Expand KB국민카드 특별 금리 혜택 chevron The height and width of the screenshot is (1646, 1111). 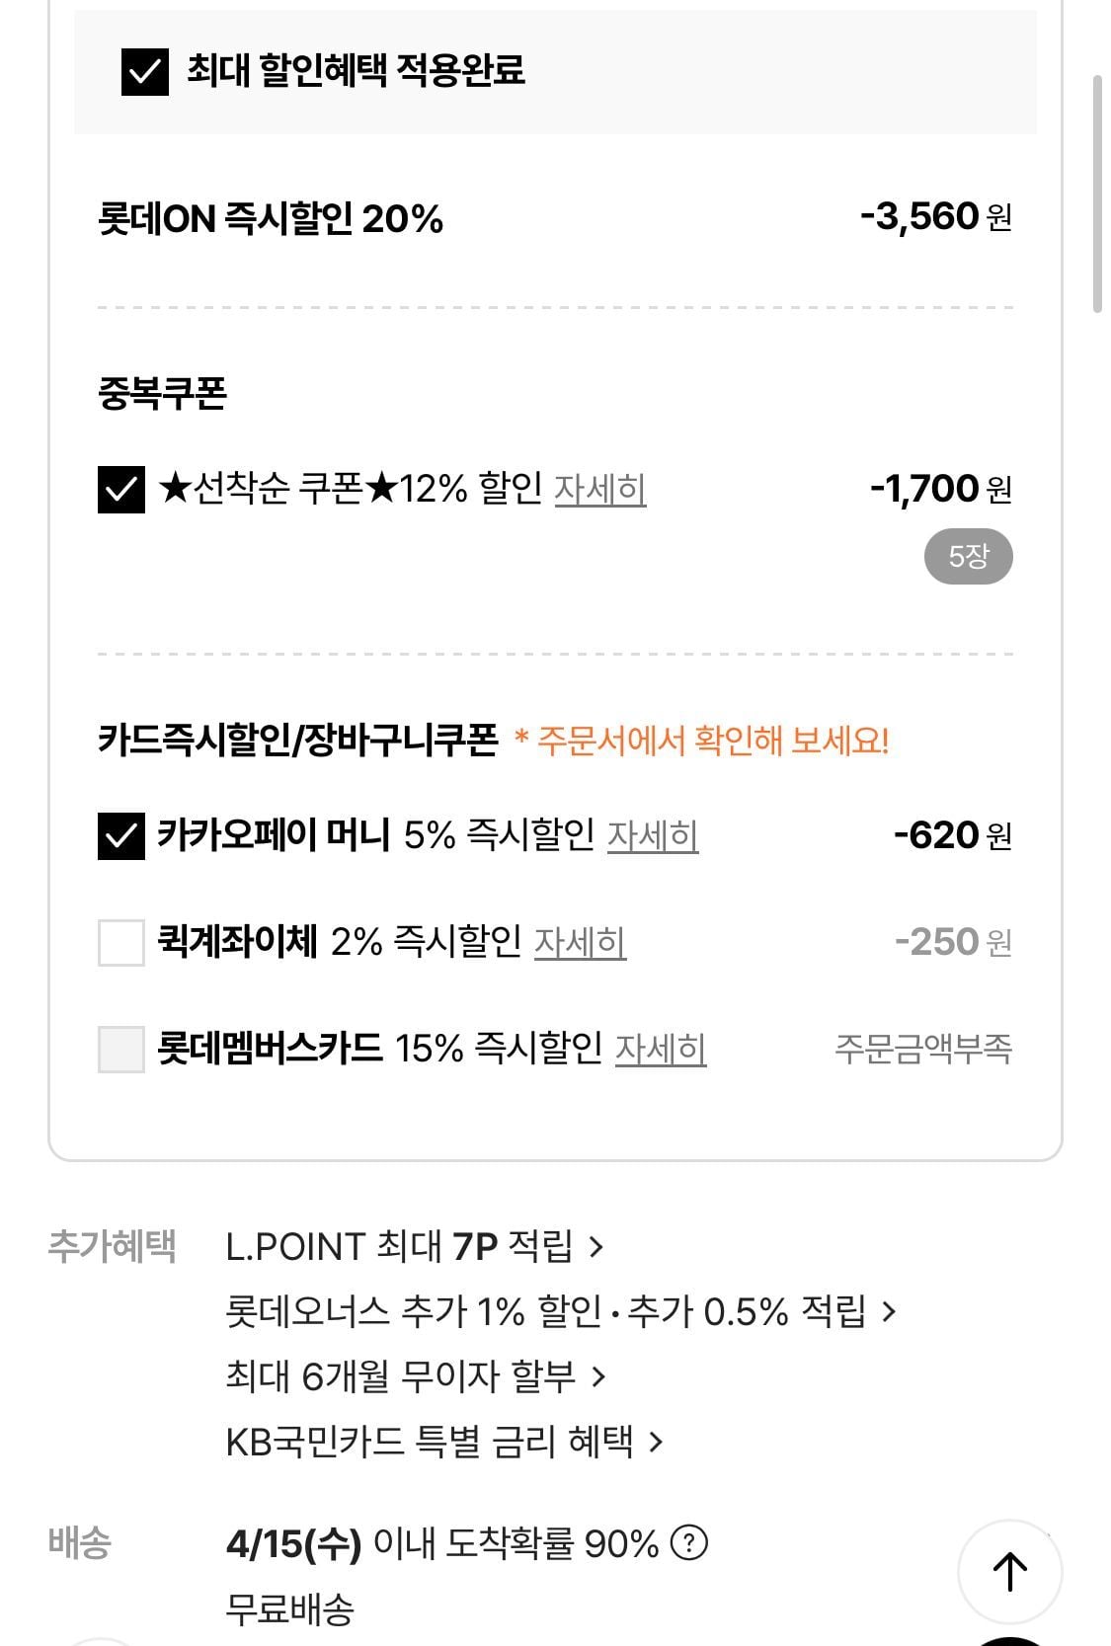[656, 1443]
